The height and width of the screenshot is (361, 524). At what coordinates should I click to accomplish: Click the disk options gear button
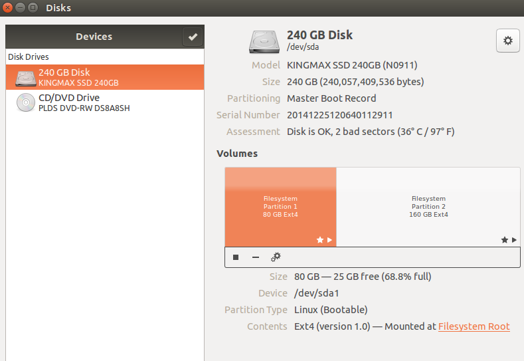(507, 41)
